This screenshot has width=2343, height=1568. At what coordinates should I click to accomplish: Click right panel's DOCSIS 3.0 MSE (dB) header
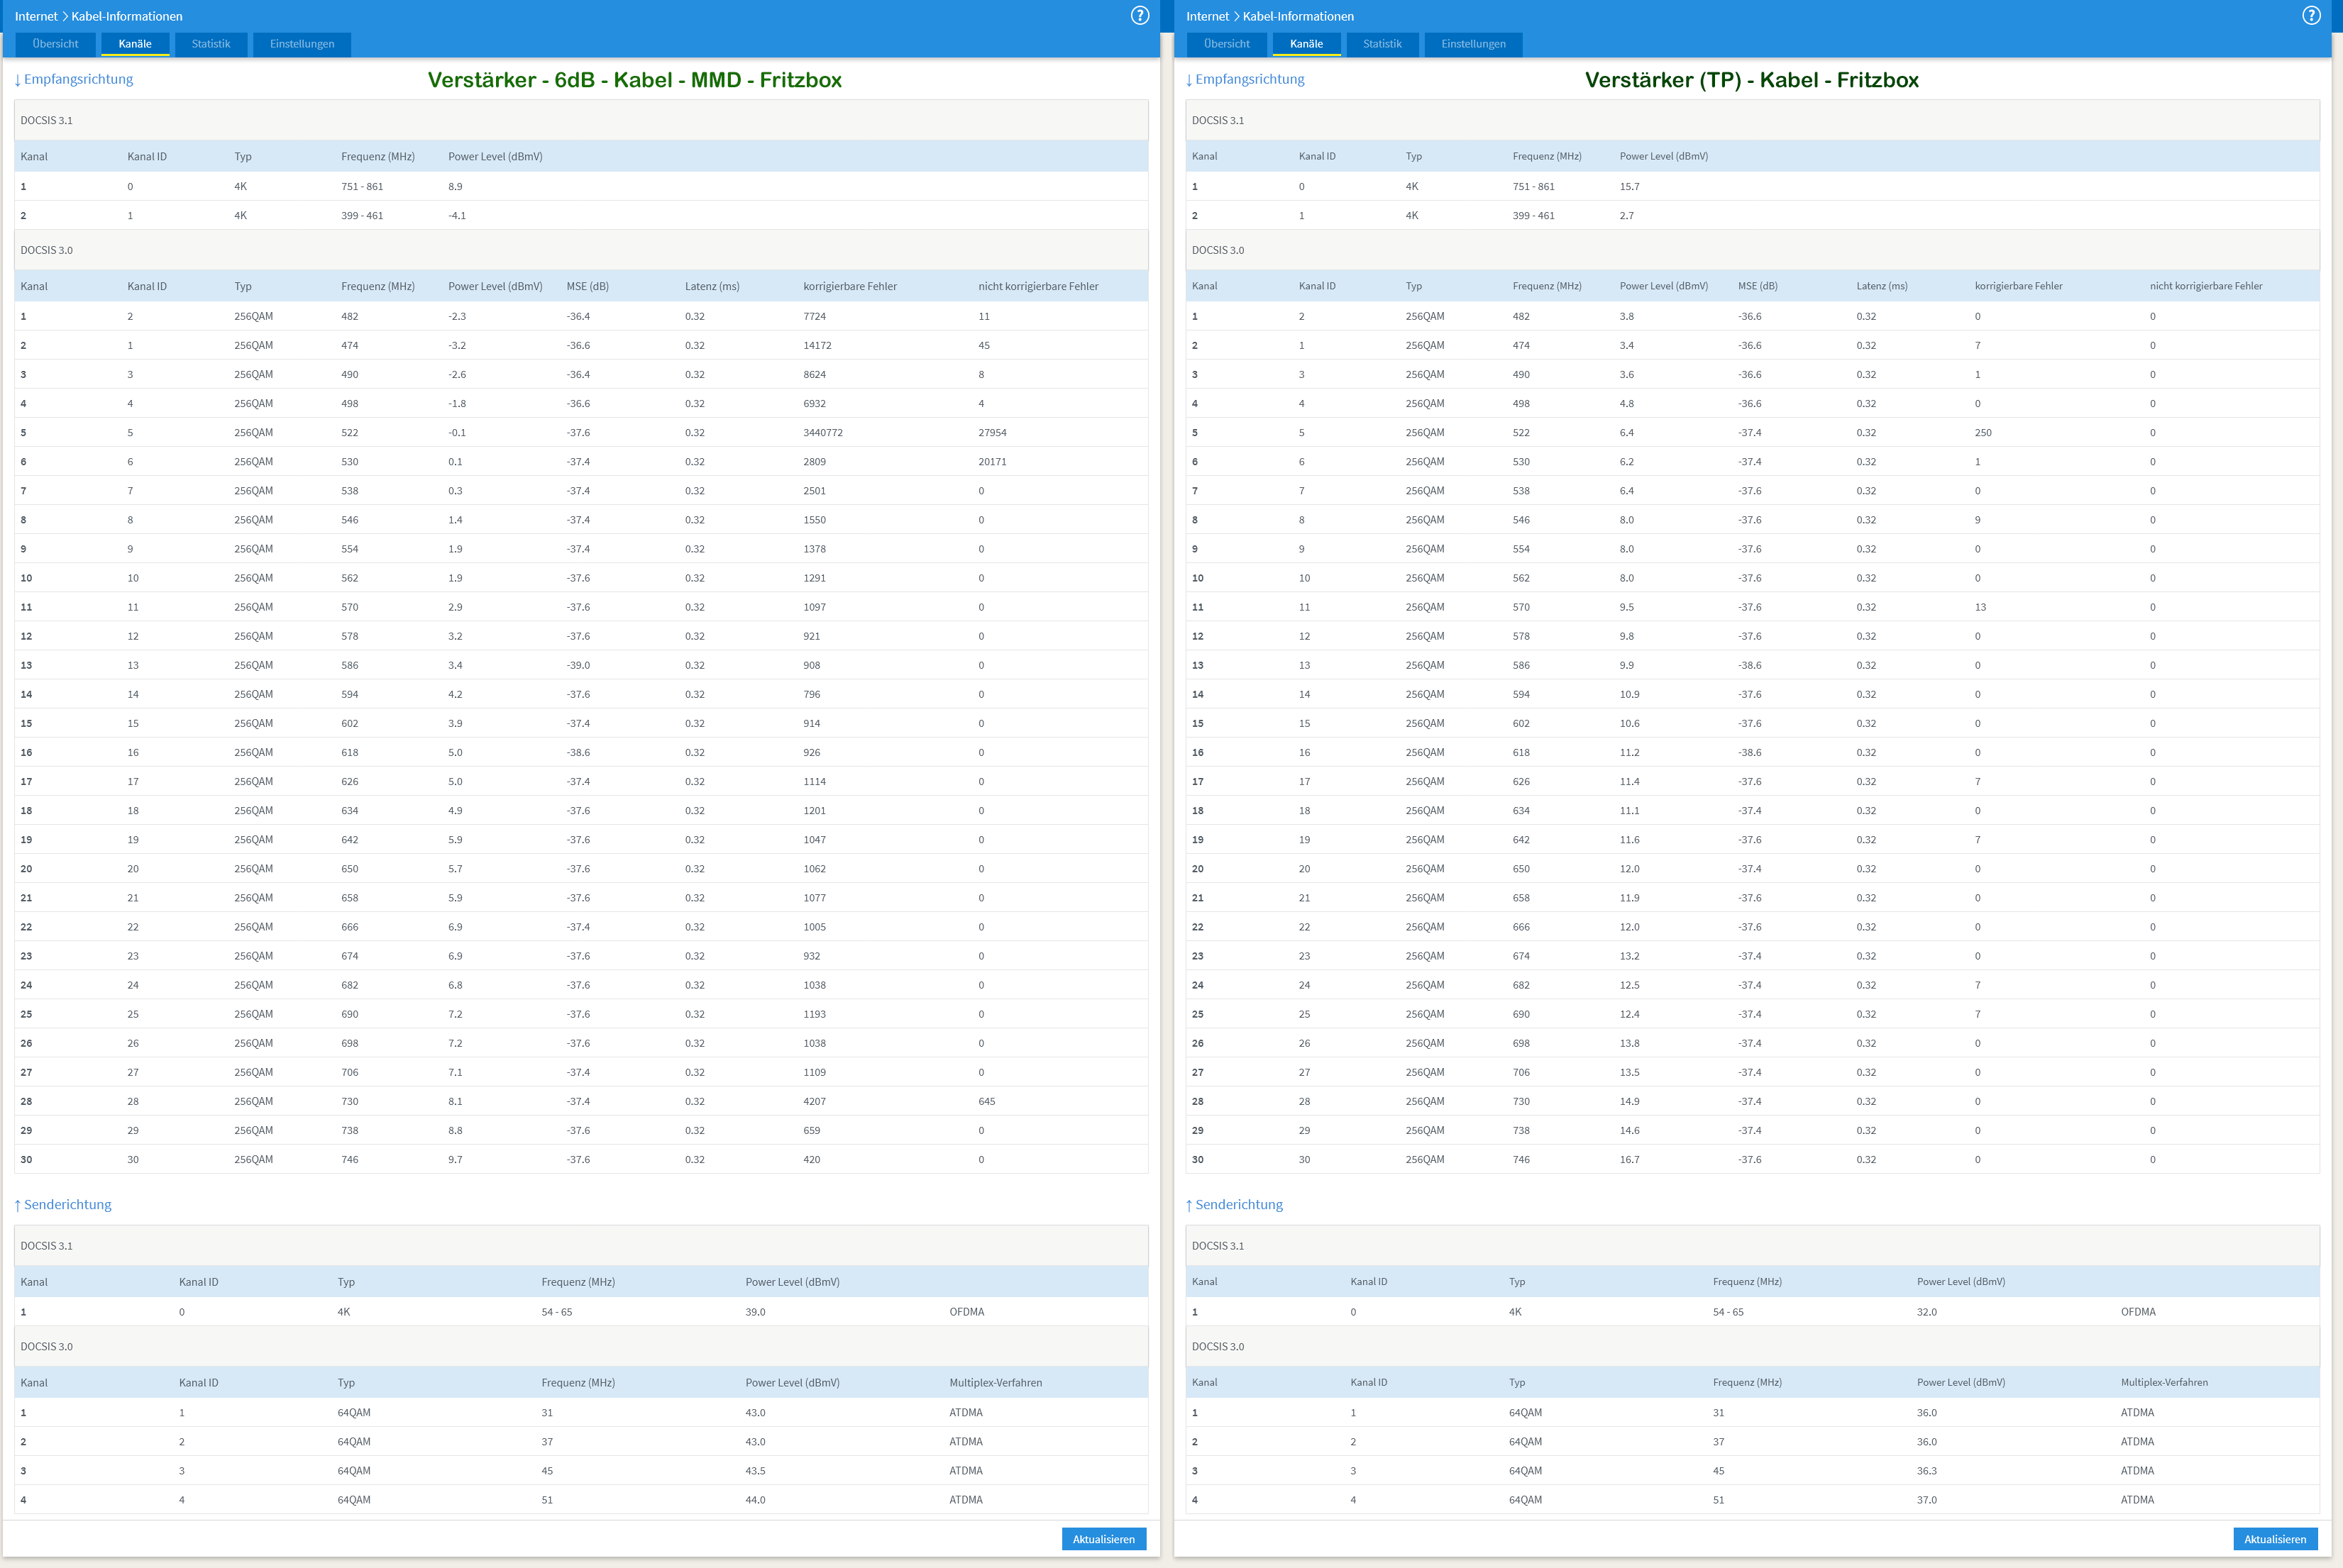pyautogui.click(x=1758, y=286)
